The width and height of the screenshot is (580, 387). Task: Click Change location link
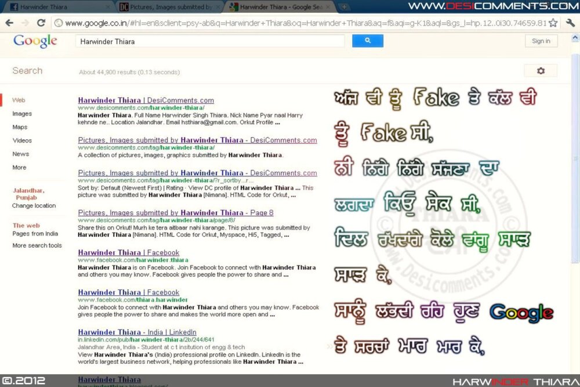pyautogui.click(x=34, y=205)
